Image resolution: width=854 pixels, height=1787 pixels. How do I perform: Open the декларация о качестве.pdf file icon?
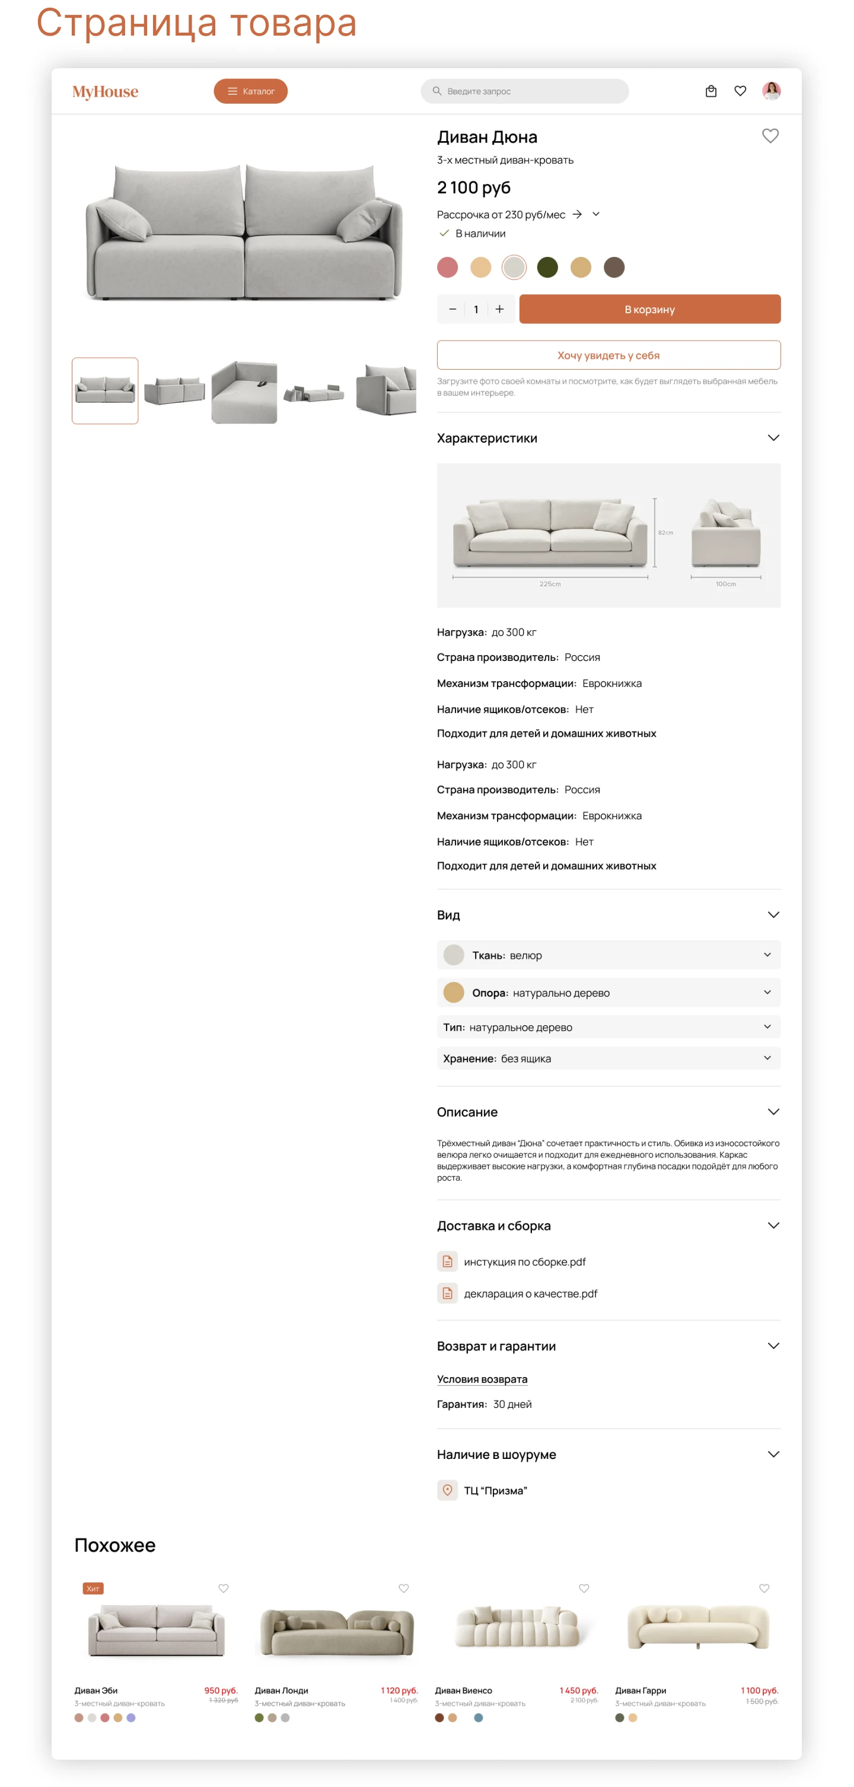(x=447, y=1293)
